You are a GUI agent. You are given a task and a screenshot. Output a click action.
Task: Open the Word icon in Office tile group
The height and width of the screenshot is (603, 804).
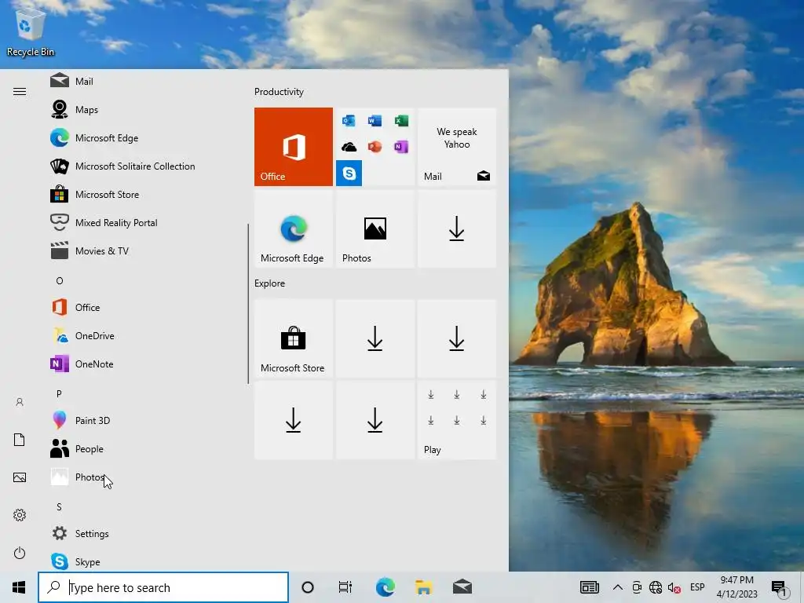point(375,120)
